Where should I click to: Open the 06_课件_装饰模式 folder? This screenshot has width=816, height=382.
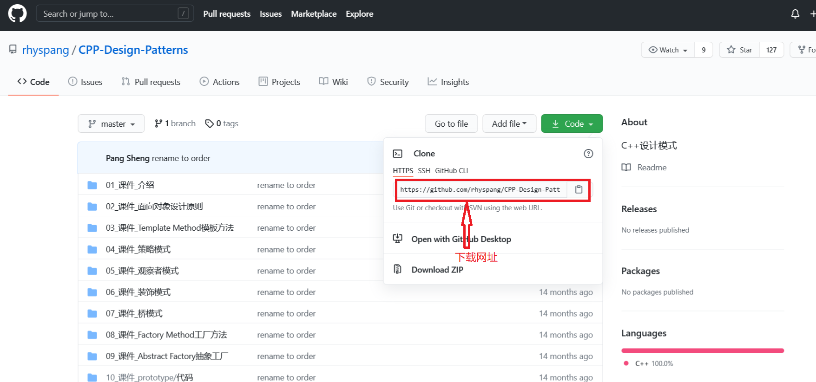point(138,292)
